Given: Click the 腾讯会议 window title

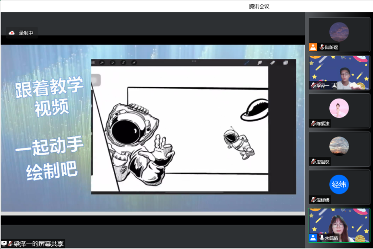Looking at the screenshot, I should tap(259, 6).
